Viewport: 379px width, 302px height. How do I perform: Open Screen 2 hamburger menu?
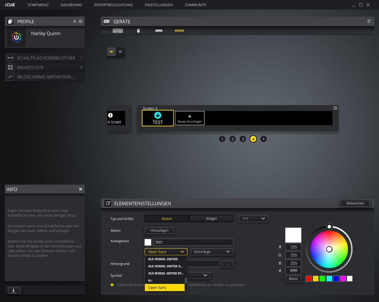coord(335,108)
